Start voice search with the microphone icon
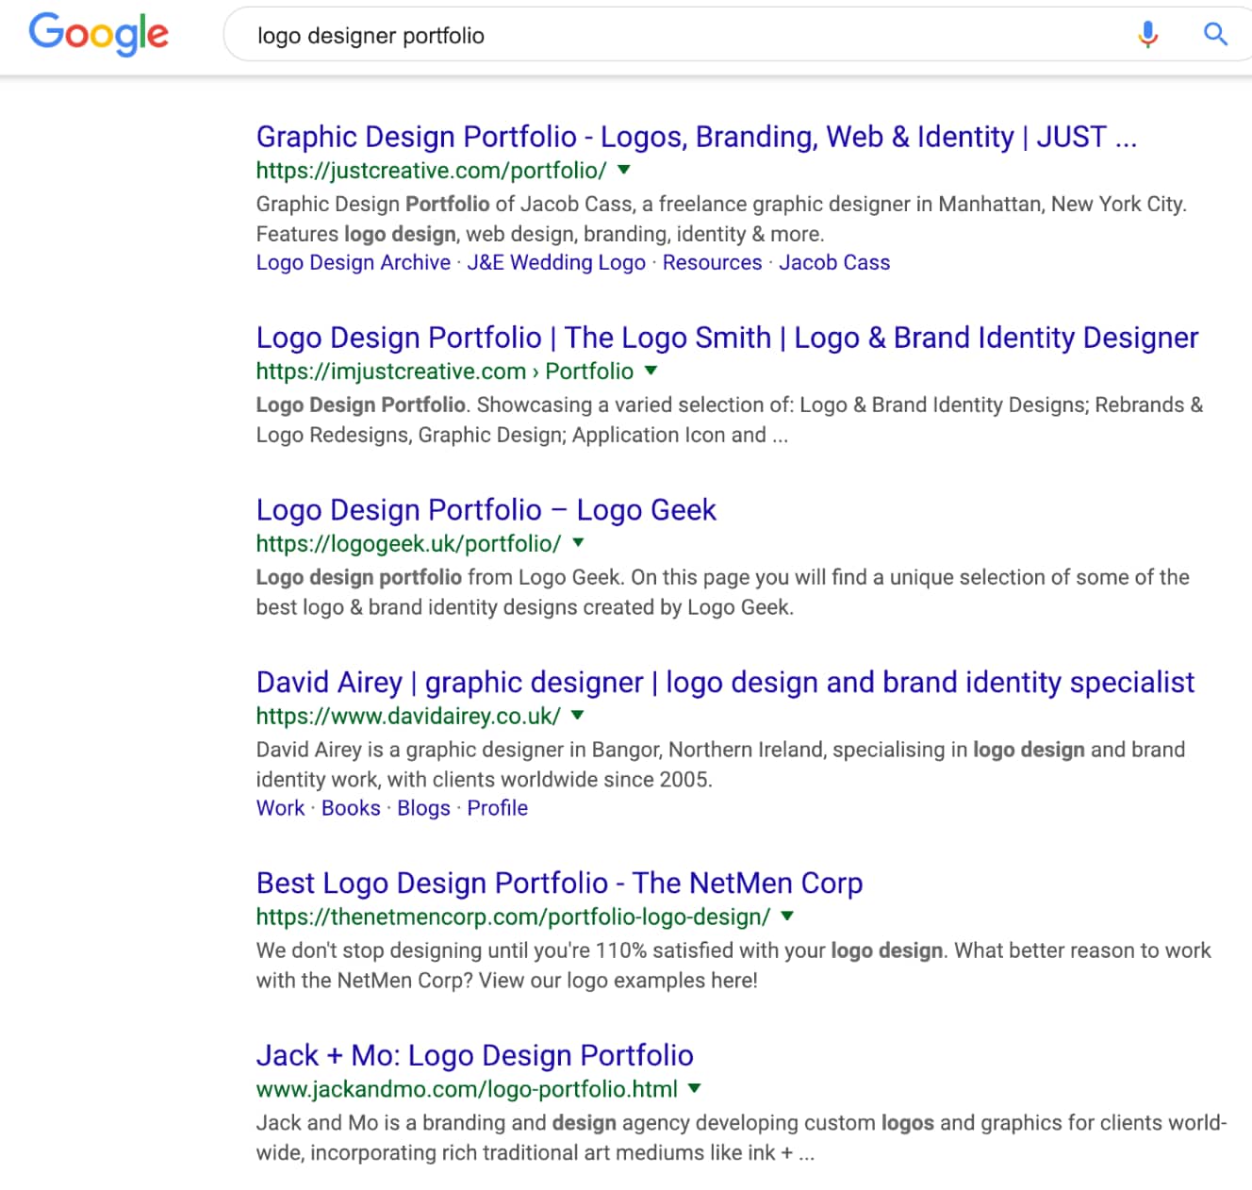The height and width of the screenshot is (1190, 1252). click(x=1148, y=35)
